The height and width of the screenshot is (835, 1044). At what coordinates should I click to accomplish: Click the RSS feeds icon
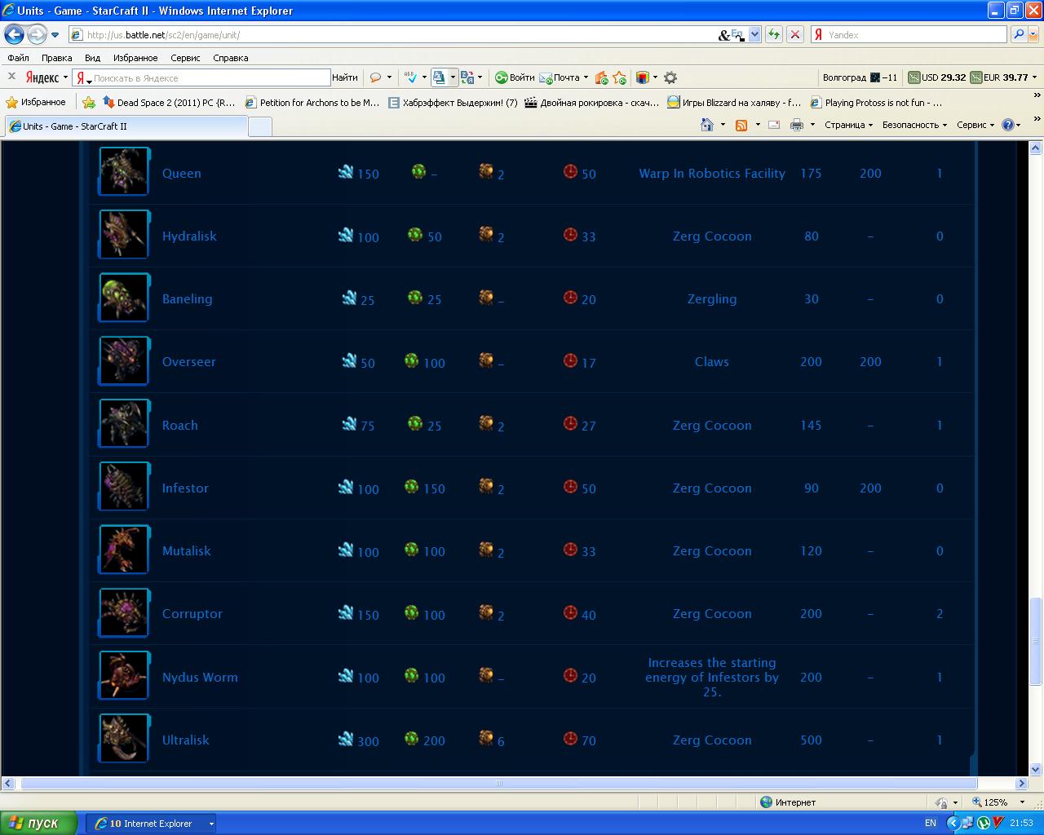click(x=741, y=125)
